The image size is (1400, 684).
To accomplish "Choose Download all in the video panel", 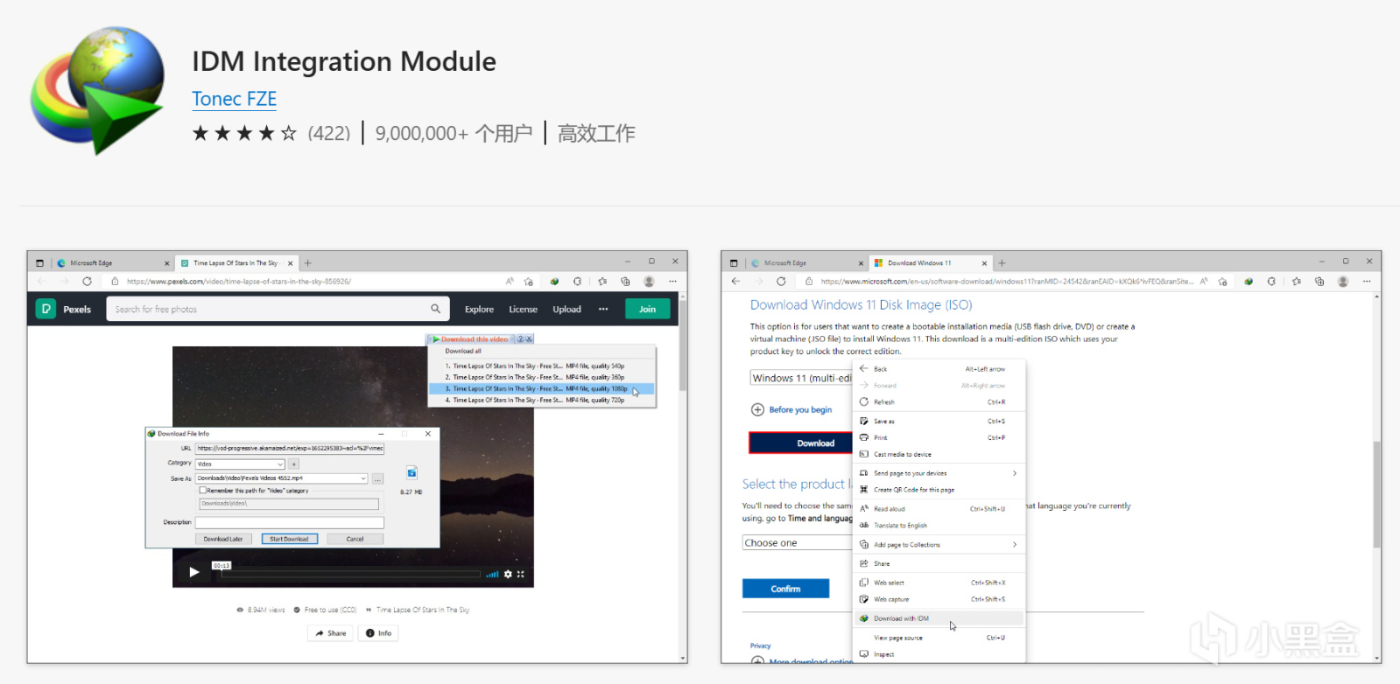I will 463,352.
